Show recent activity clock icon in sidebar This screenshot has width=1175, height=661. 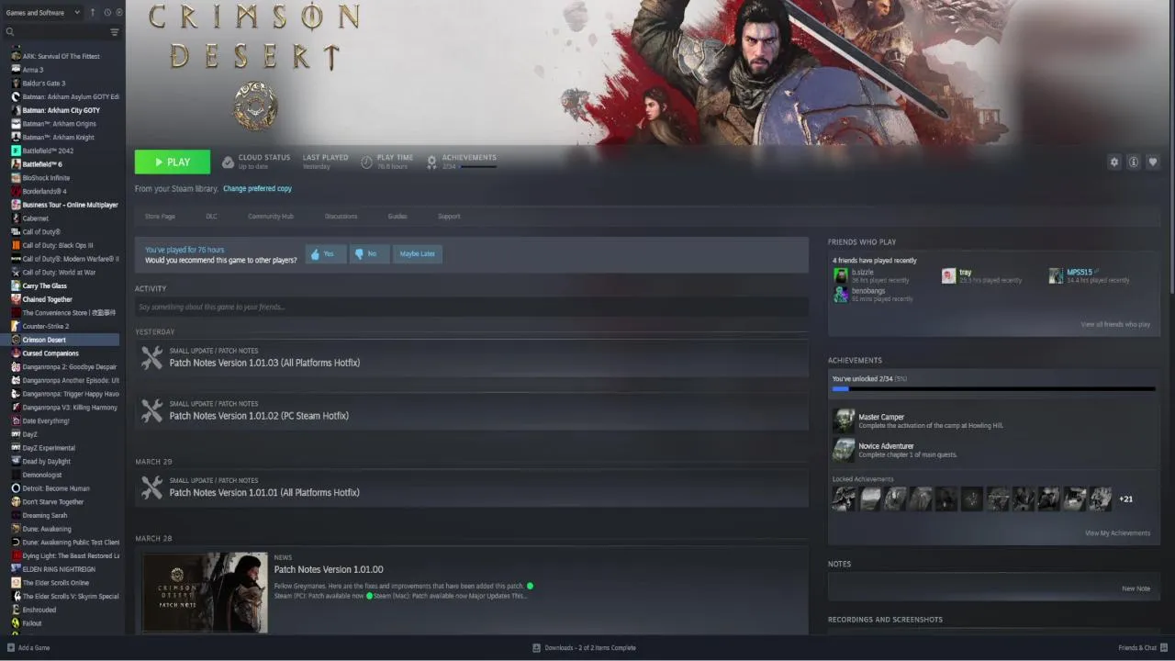(107, 12)
